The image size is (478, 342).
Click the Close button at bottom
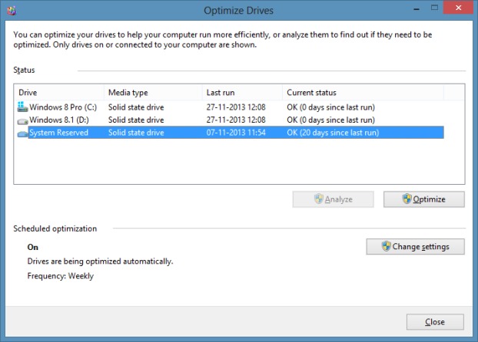point(435,322)
